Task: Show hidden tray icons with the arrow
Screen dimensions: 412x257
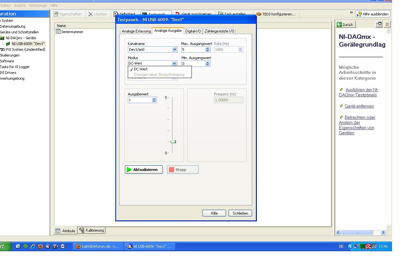Action: tap(351, 246)
